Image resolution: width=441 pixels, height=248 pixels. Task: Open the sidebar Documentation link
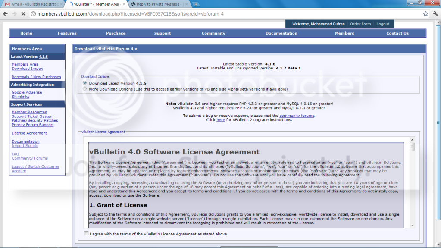click(x=25, y=141)
